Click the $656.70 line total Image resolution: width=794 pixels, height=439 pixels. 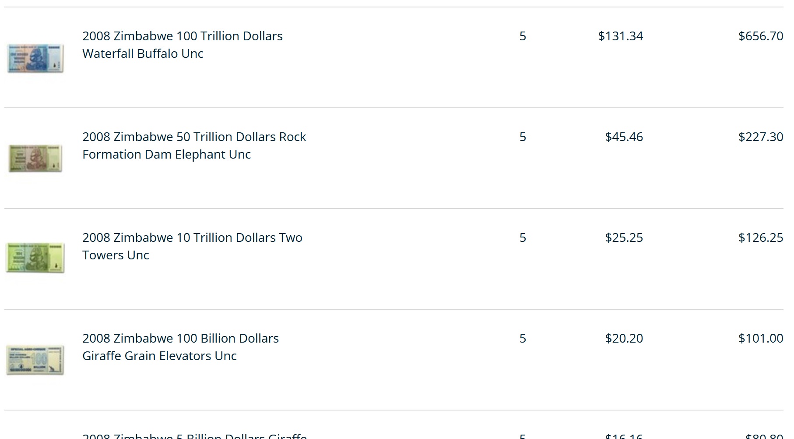(760, 36)
